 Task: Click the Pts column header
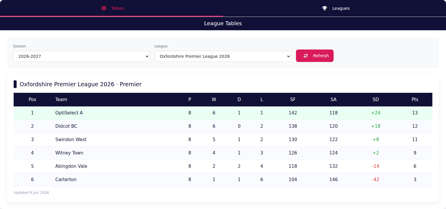coord(415,100)
